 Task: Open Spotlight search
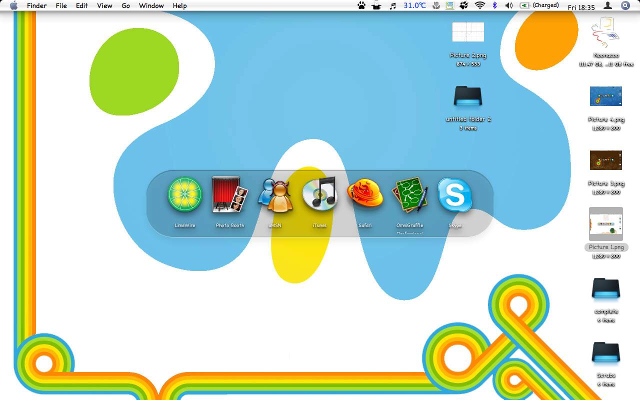coord(625,5)
